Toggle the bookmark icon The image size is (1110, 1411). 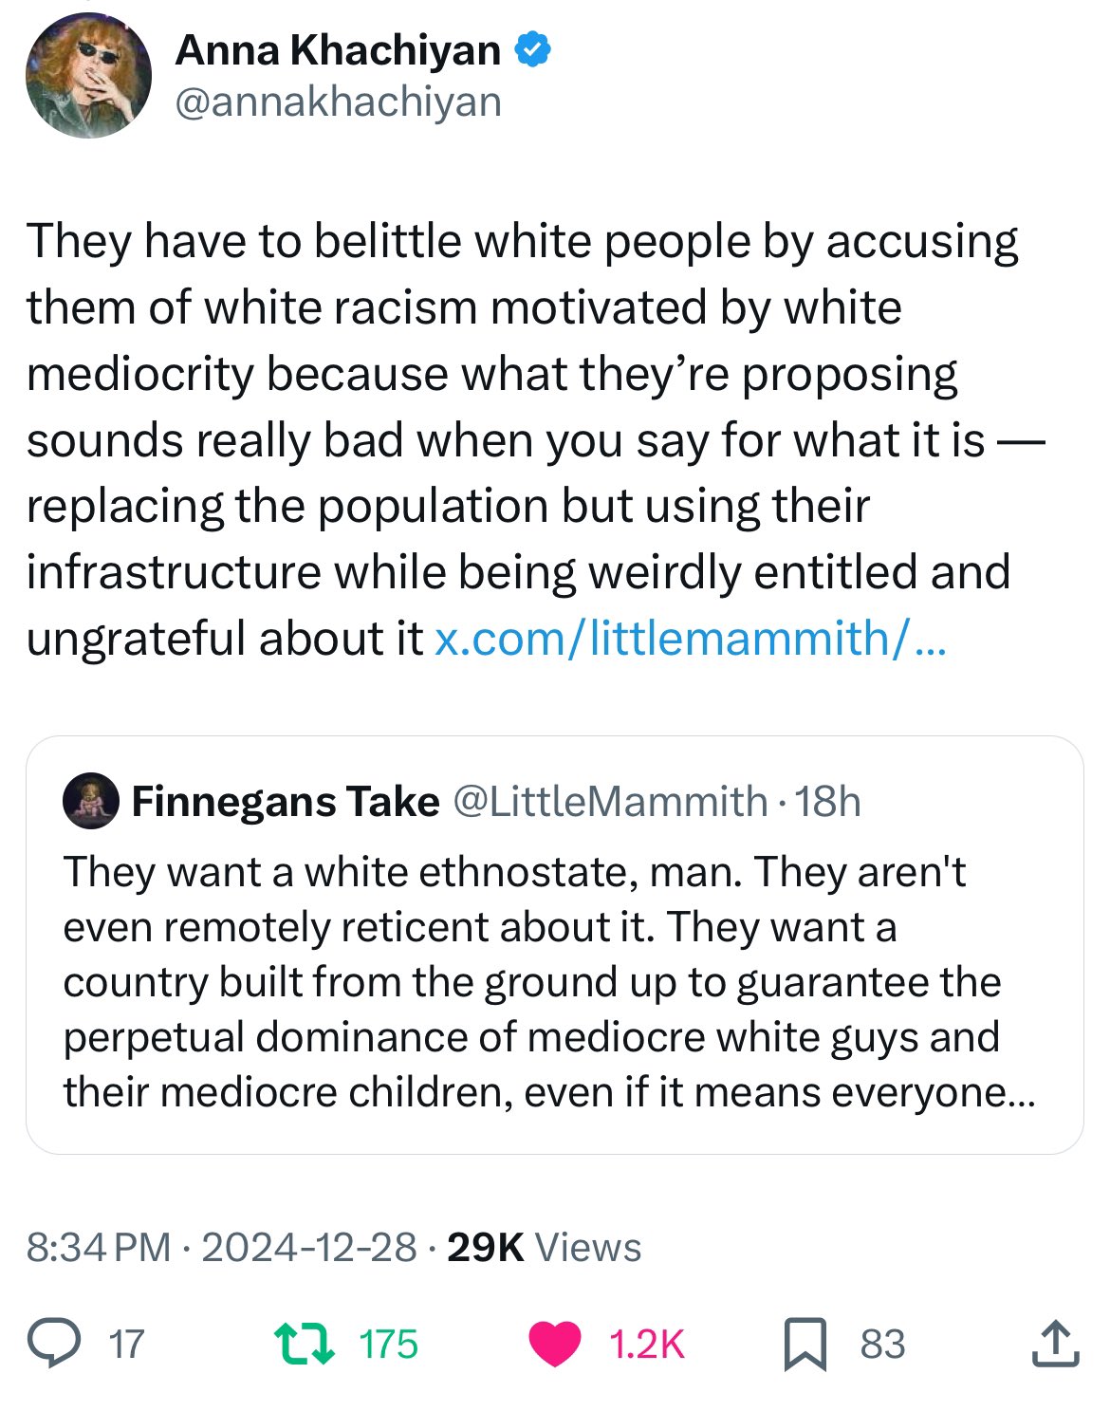[805, 1346]
